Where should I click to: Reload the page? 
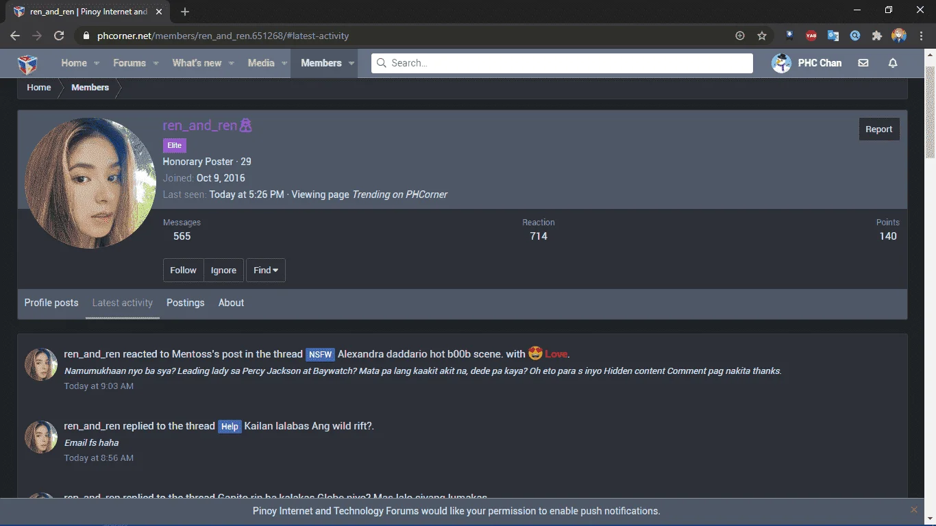tap(59, 36)
